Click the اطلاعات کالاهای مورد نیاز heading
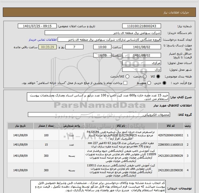The height and width of the screenshot is (193, 199). pyautogui.click(x=173, y=105)
